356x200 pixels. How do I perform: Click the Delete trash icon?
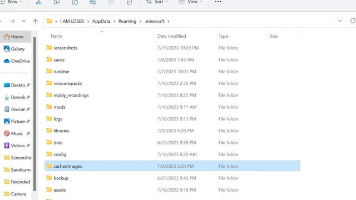129,2
